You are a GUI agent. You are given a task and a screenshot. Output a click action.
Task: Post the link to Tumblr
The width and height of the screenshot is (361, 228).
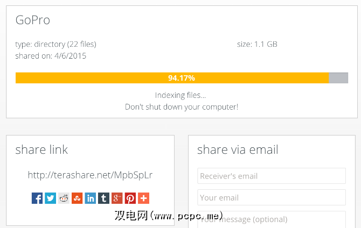tap(103, 198)
